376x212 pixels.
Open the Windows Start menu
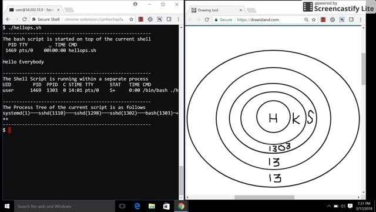[7, 206]
